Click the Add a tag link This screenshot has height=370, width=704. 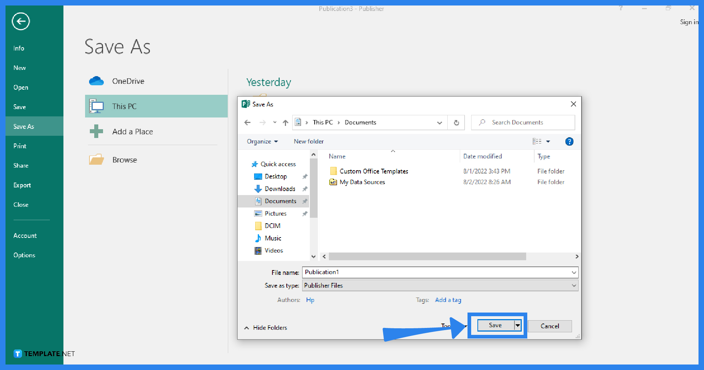[448, 300]
